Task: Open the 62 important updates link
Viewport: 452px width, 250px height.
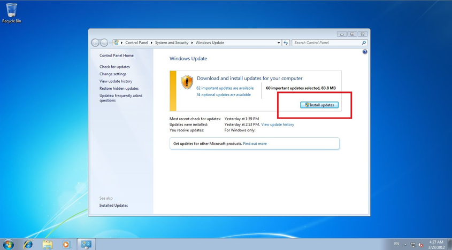Action: pyautogui.click(x=225, y=88)
